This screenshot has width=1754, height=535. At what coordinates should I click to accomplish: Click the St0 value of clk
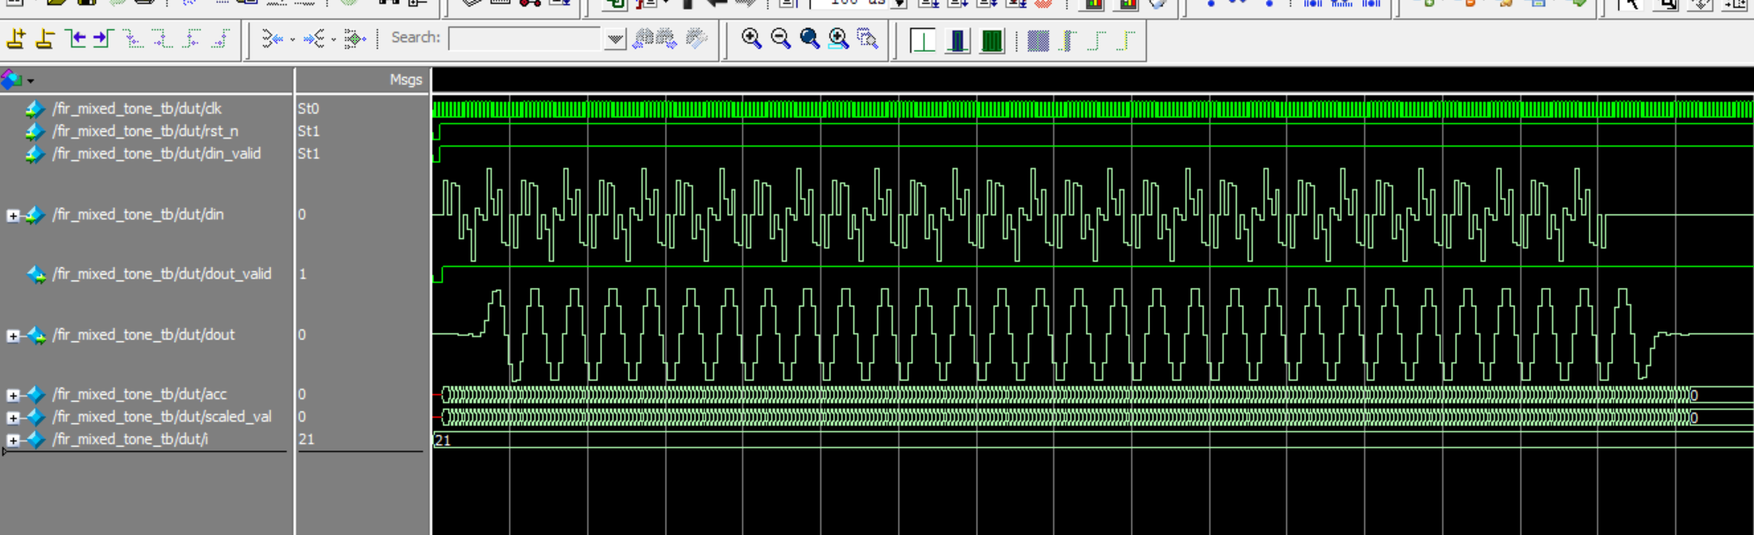coord(308,108)
